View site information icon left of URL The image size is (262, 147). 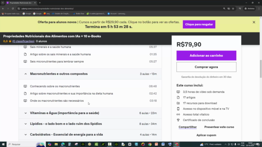(x=19, y=9)
